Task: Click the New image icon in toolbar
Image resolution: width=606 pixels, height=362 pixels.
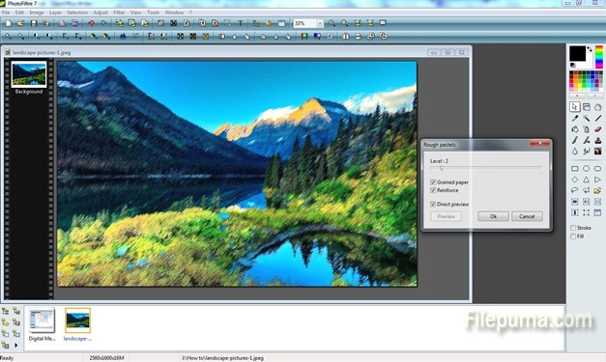Action: pos(8,23)
